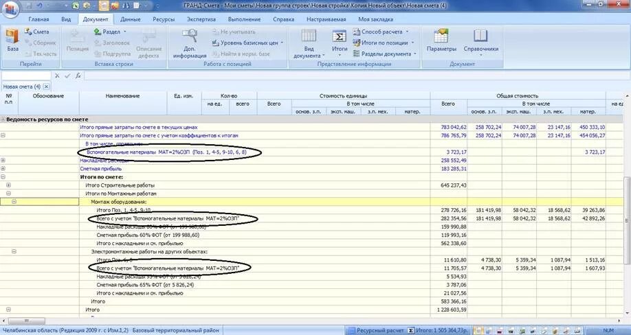Screen dimensions: 631x335
Task: Click the sigma icon in the status bar
Action: tap(411, 331)
